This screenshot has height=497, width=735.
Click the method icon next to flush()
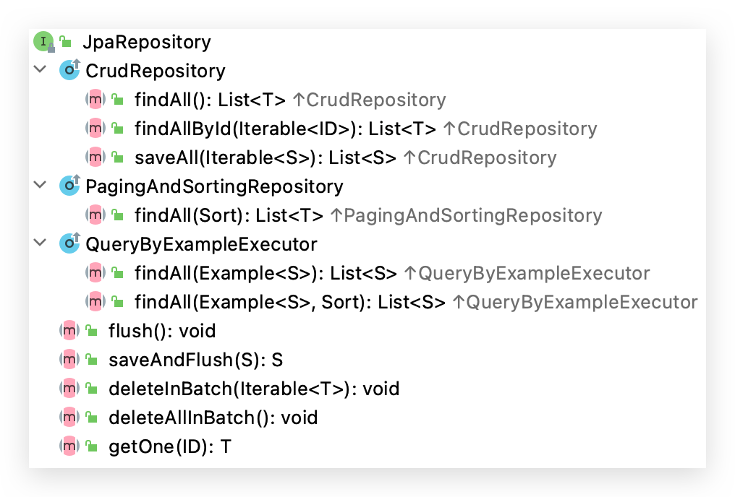69,332
